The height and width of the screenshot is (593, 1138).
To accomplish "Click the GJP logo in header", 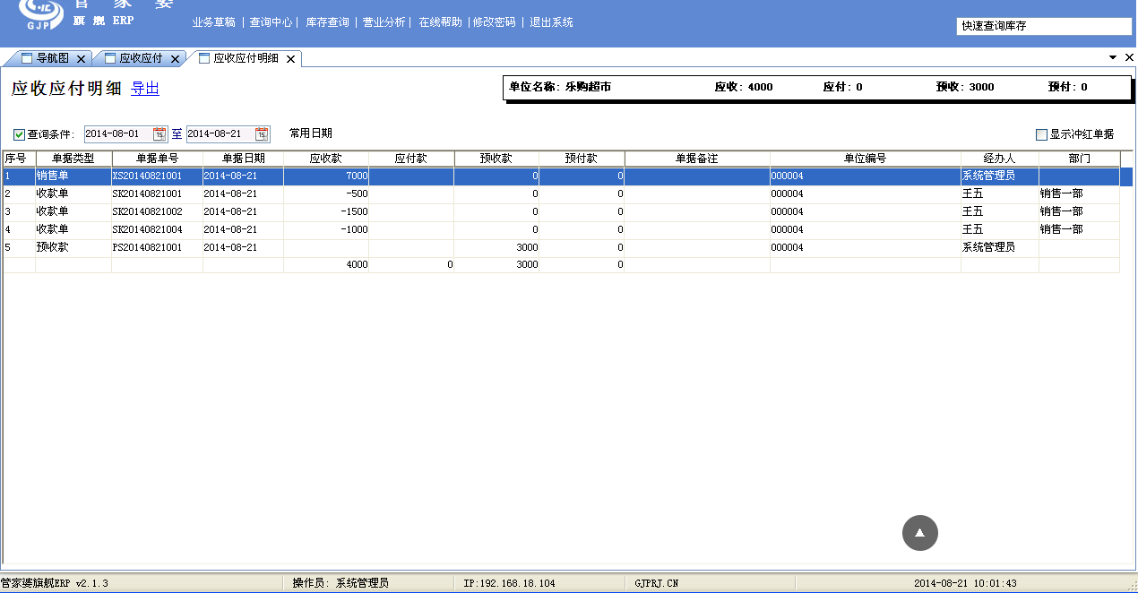I will pos(41,13).
